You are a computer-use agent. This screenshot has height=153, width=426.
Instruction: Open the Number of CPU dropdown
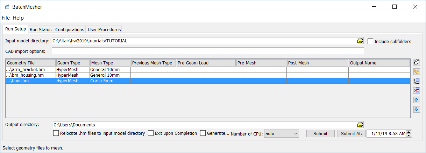coord(282,133)
